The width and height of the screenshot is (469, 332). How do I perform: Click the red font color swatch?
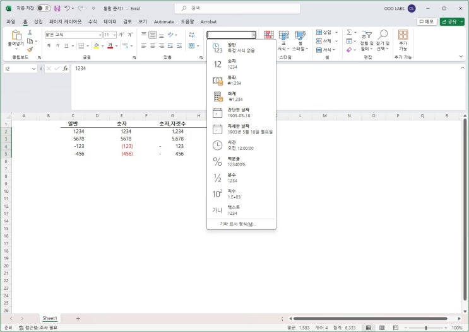click(x=110, y=46)
